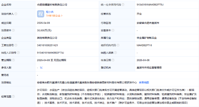199x107 pixels.
Task: Click the help icon beside 注册资本
Action: coord(14,30)
